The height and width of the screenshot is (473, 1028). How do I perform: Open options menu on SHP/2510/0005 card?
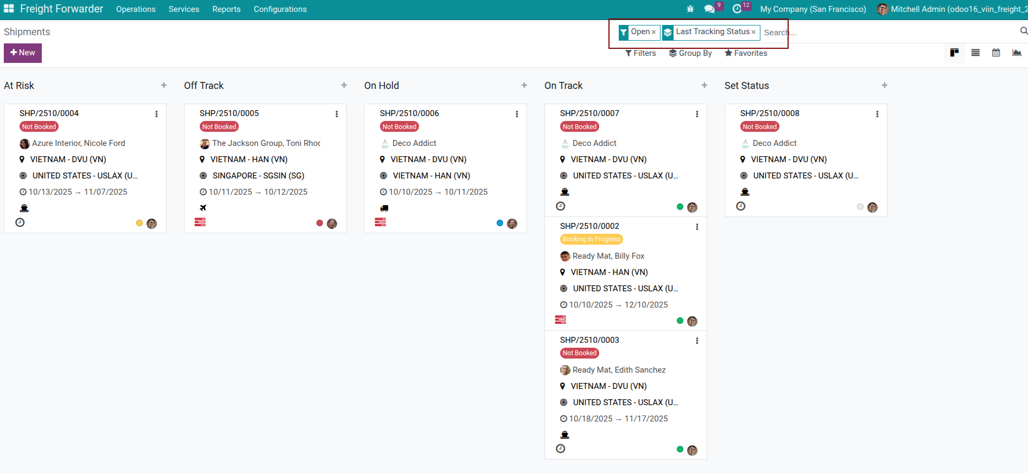337,114
